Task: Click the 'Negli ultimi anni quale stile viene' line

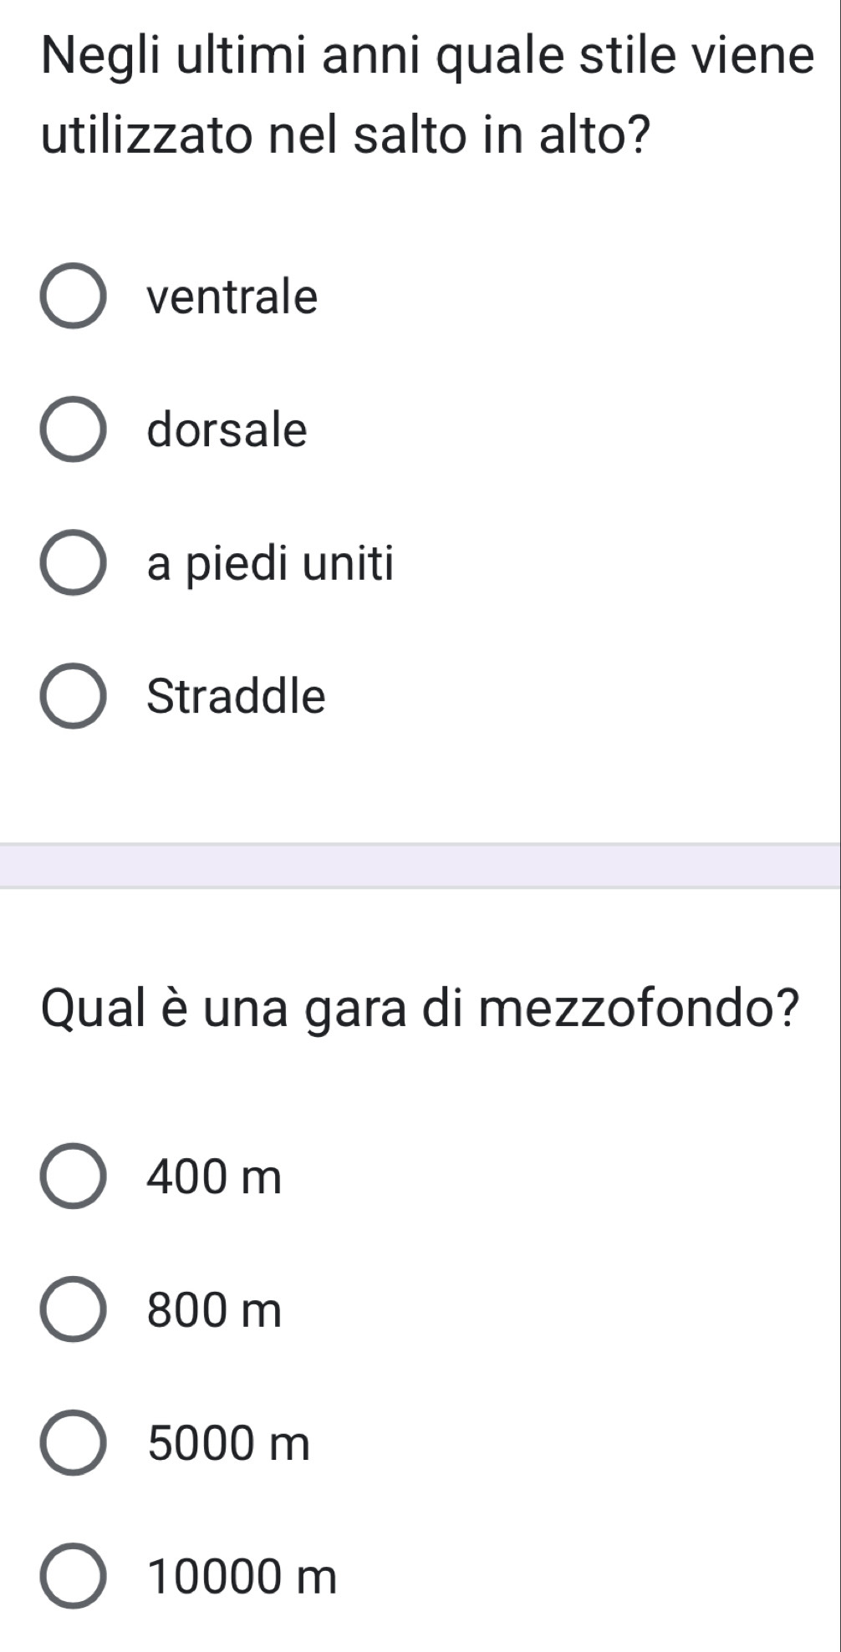Action: click(427, 57)
